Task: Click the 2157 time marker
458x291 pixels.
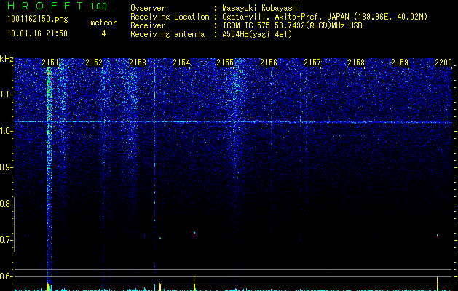Action: (312, 63)
